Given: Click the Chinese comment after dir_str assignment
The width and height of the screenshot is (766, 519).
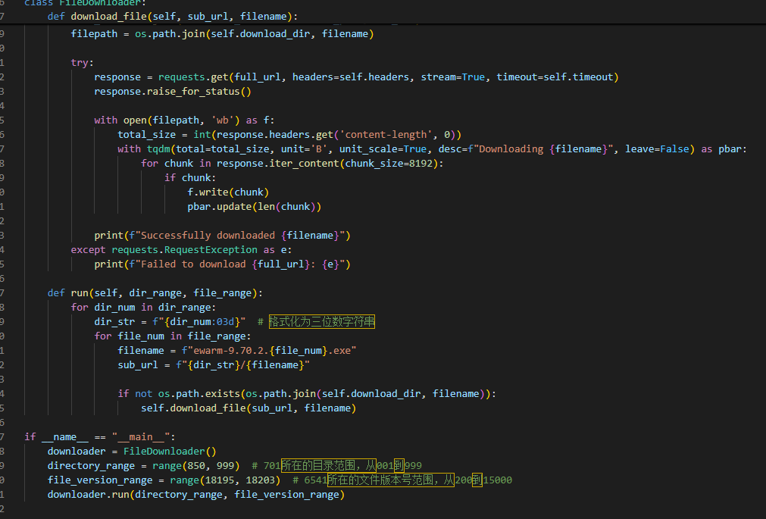Looking at the screenshot, I should [321, 321].
